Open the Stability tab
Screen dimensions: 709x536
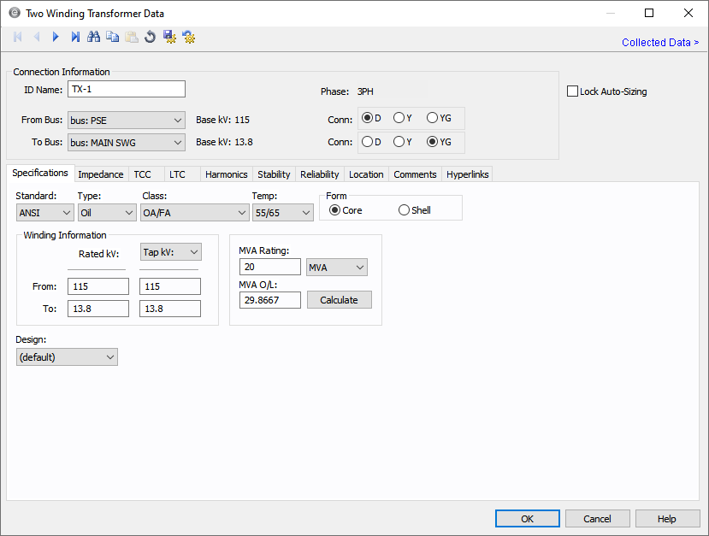[274, 174]
